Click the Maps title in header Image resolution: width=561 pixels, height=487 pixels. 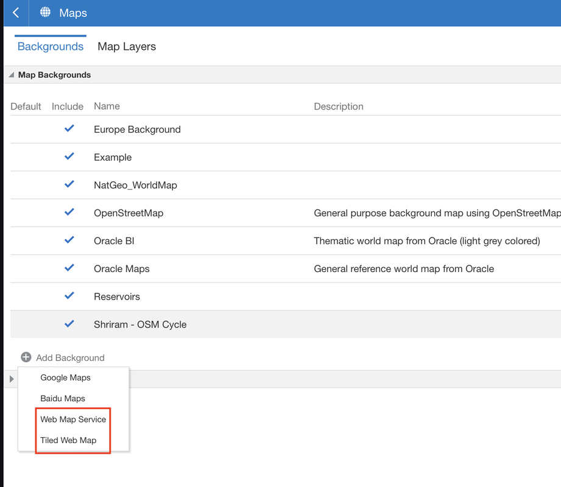coord(73,13)
